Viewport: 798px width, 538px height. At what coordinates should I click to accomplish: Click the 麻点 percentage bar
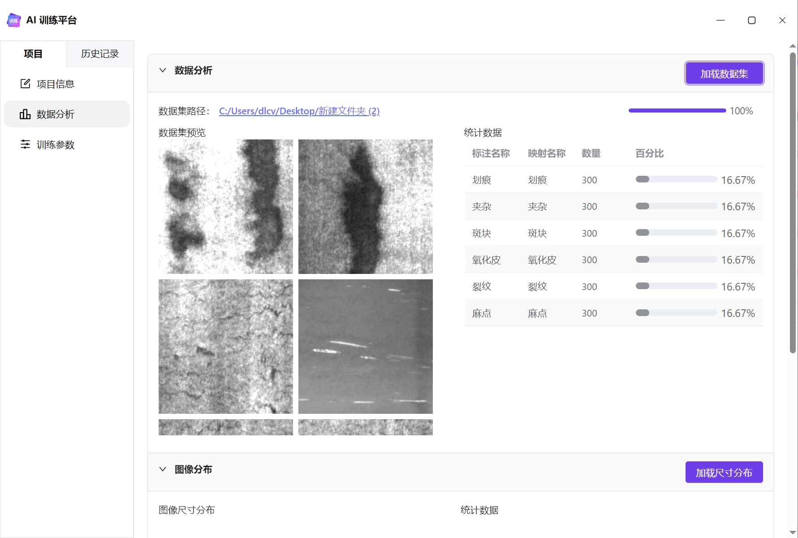point(676,313)
